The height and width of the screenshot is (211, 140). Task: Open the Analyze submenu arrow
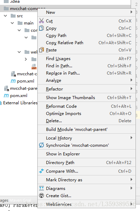[x=131, y=80]
